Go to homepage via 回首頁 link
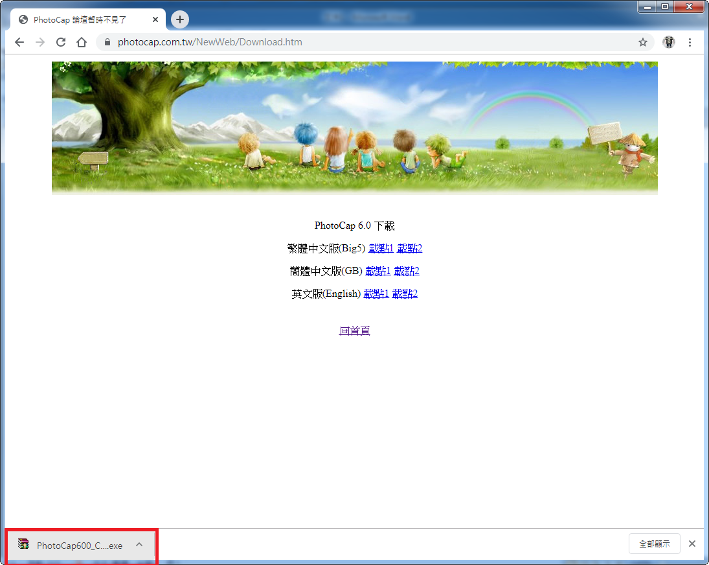This screenshot has height=565, width=709. (x=355, y=330)
